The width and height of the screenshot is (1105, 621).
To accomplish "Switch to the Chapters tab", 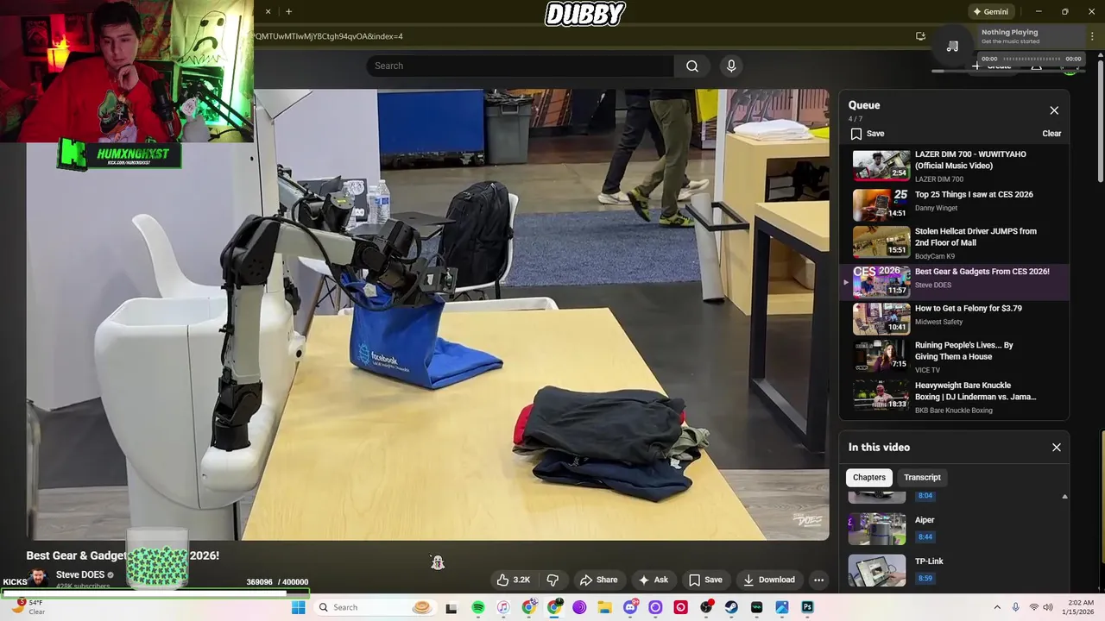I will click(x=869, y=477).
